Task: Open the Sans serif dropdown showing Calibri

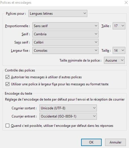Action: coord(65,42)
